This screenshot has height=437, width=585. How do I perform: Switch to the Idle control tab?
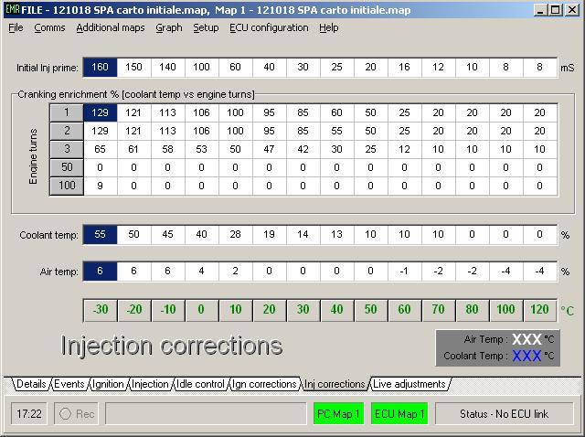(x=200, y=384)
